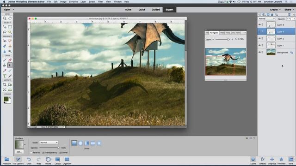Enable the Reverse checkbox

(31, 153)
